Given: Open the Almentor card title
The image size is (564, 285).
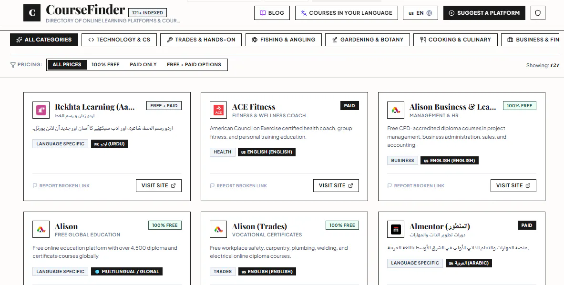Looking at the screenshot, I should tap(440, 226).
